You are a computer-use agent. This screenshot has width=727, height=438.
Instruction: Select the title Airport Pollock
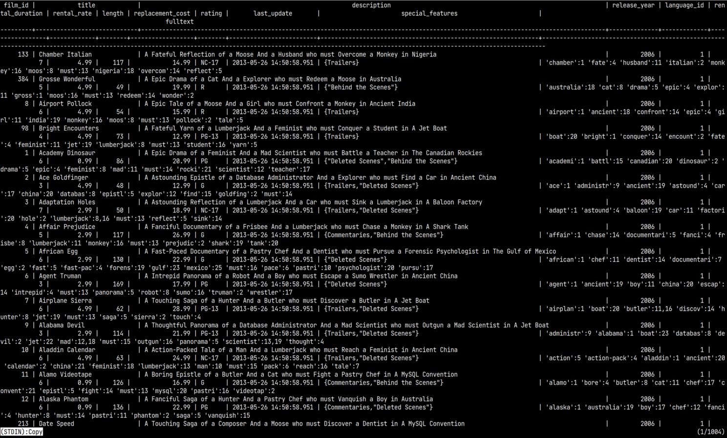(x=65, y=104)
